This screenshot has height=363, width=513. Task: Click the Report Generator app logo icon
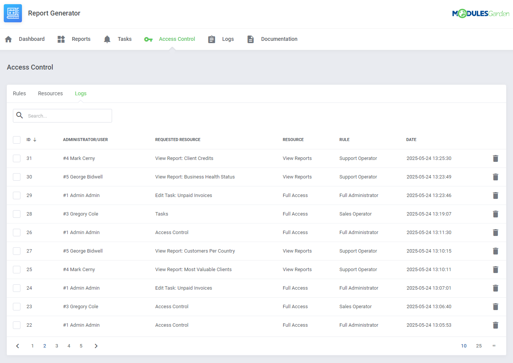(13, 13)
